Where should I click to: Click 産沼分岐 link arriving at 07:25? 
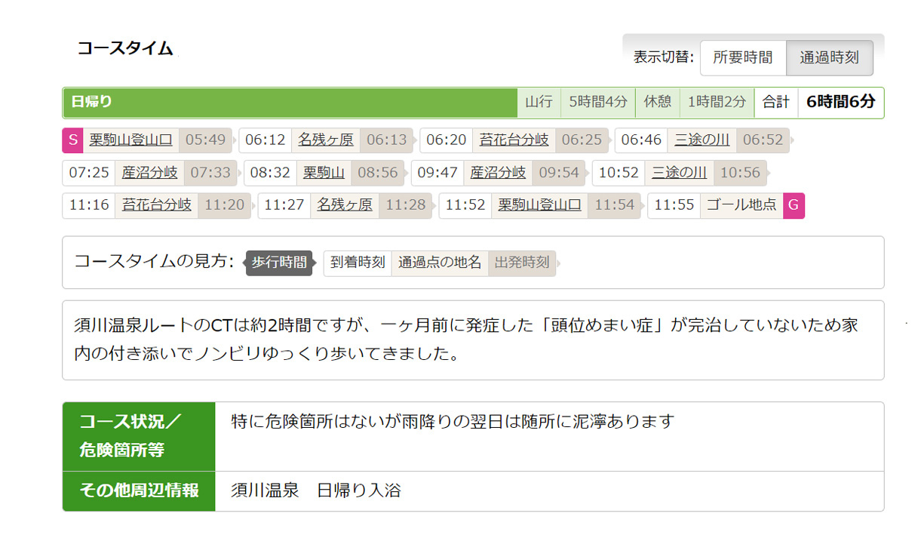[x=149, y=173]
